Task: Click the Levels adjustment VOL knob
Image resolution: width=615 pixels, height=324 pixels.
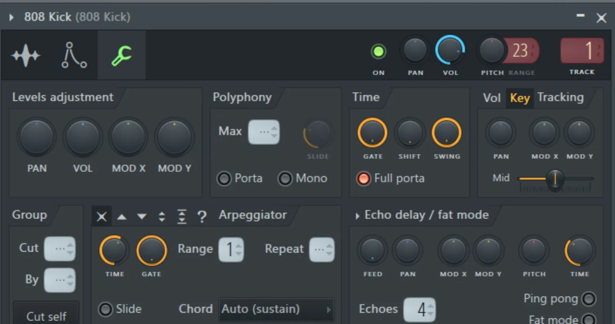Action: pos(83,137)
